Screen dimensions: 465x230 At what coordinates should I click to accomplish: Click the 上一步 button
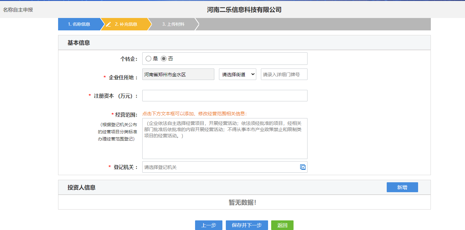[209, 225]
